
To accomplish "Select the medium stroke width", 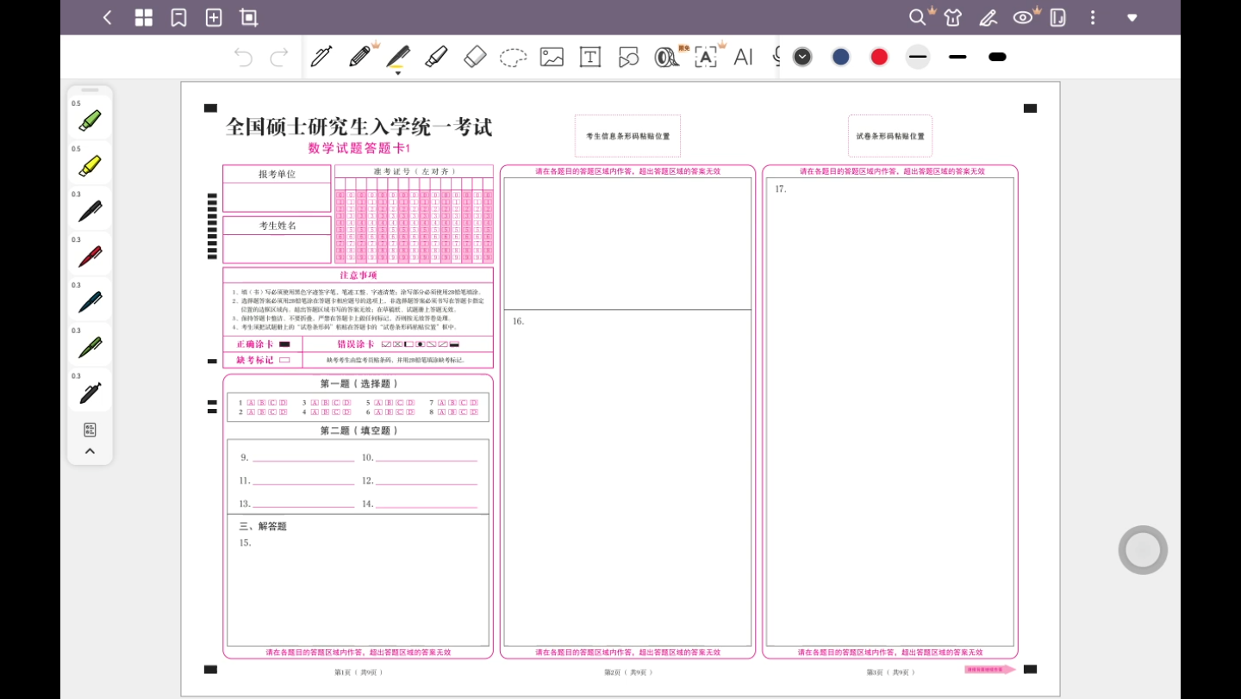I will (x=957, y=57).
